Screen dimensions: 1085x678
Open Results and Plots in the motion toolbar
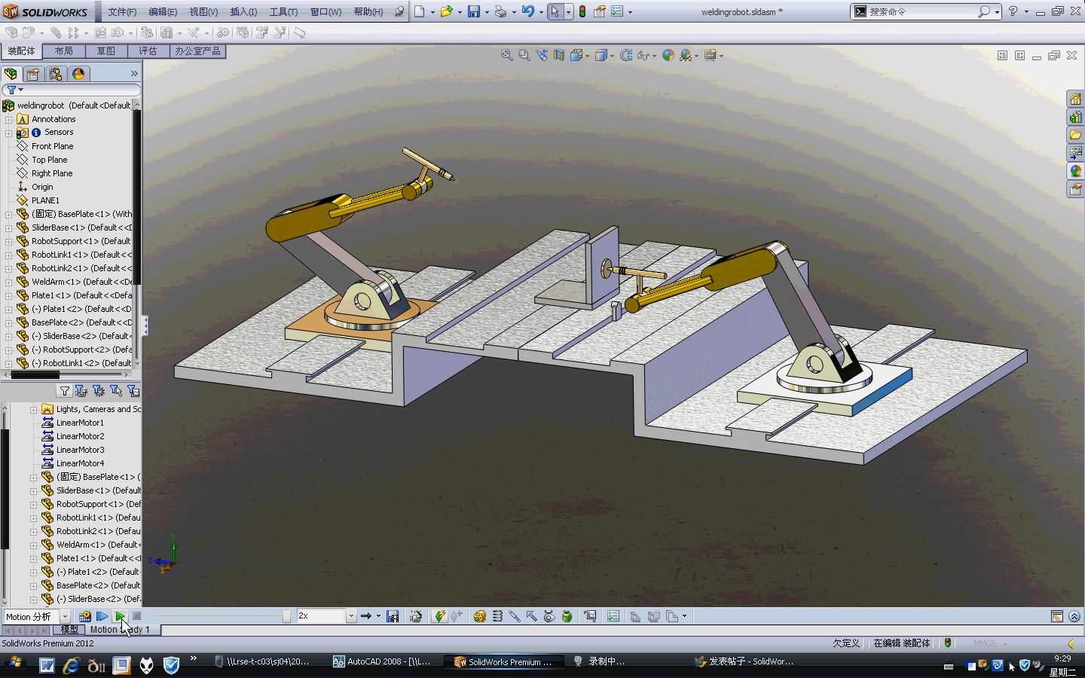[589, 616]
